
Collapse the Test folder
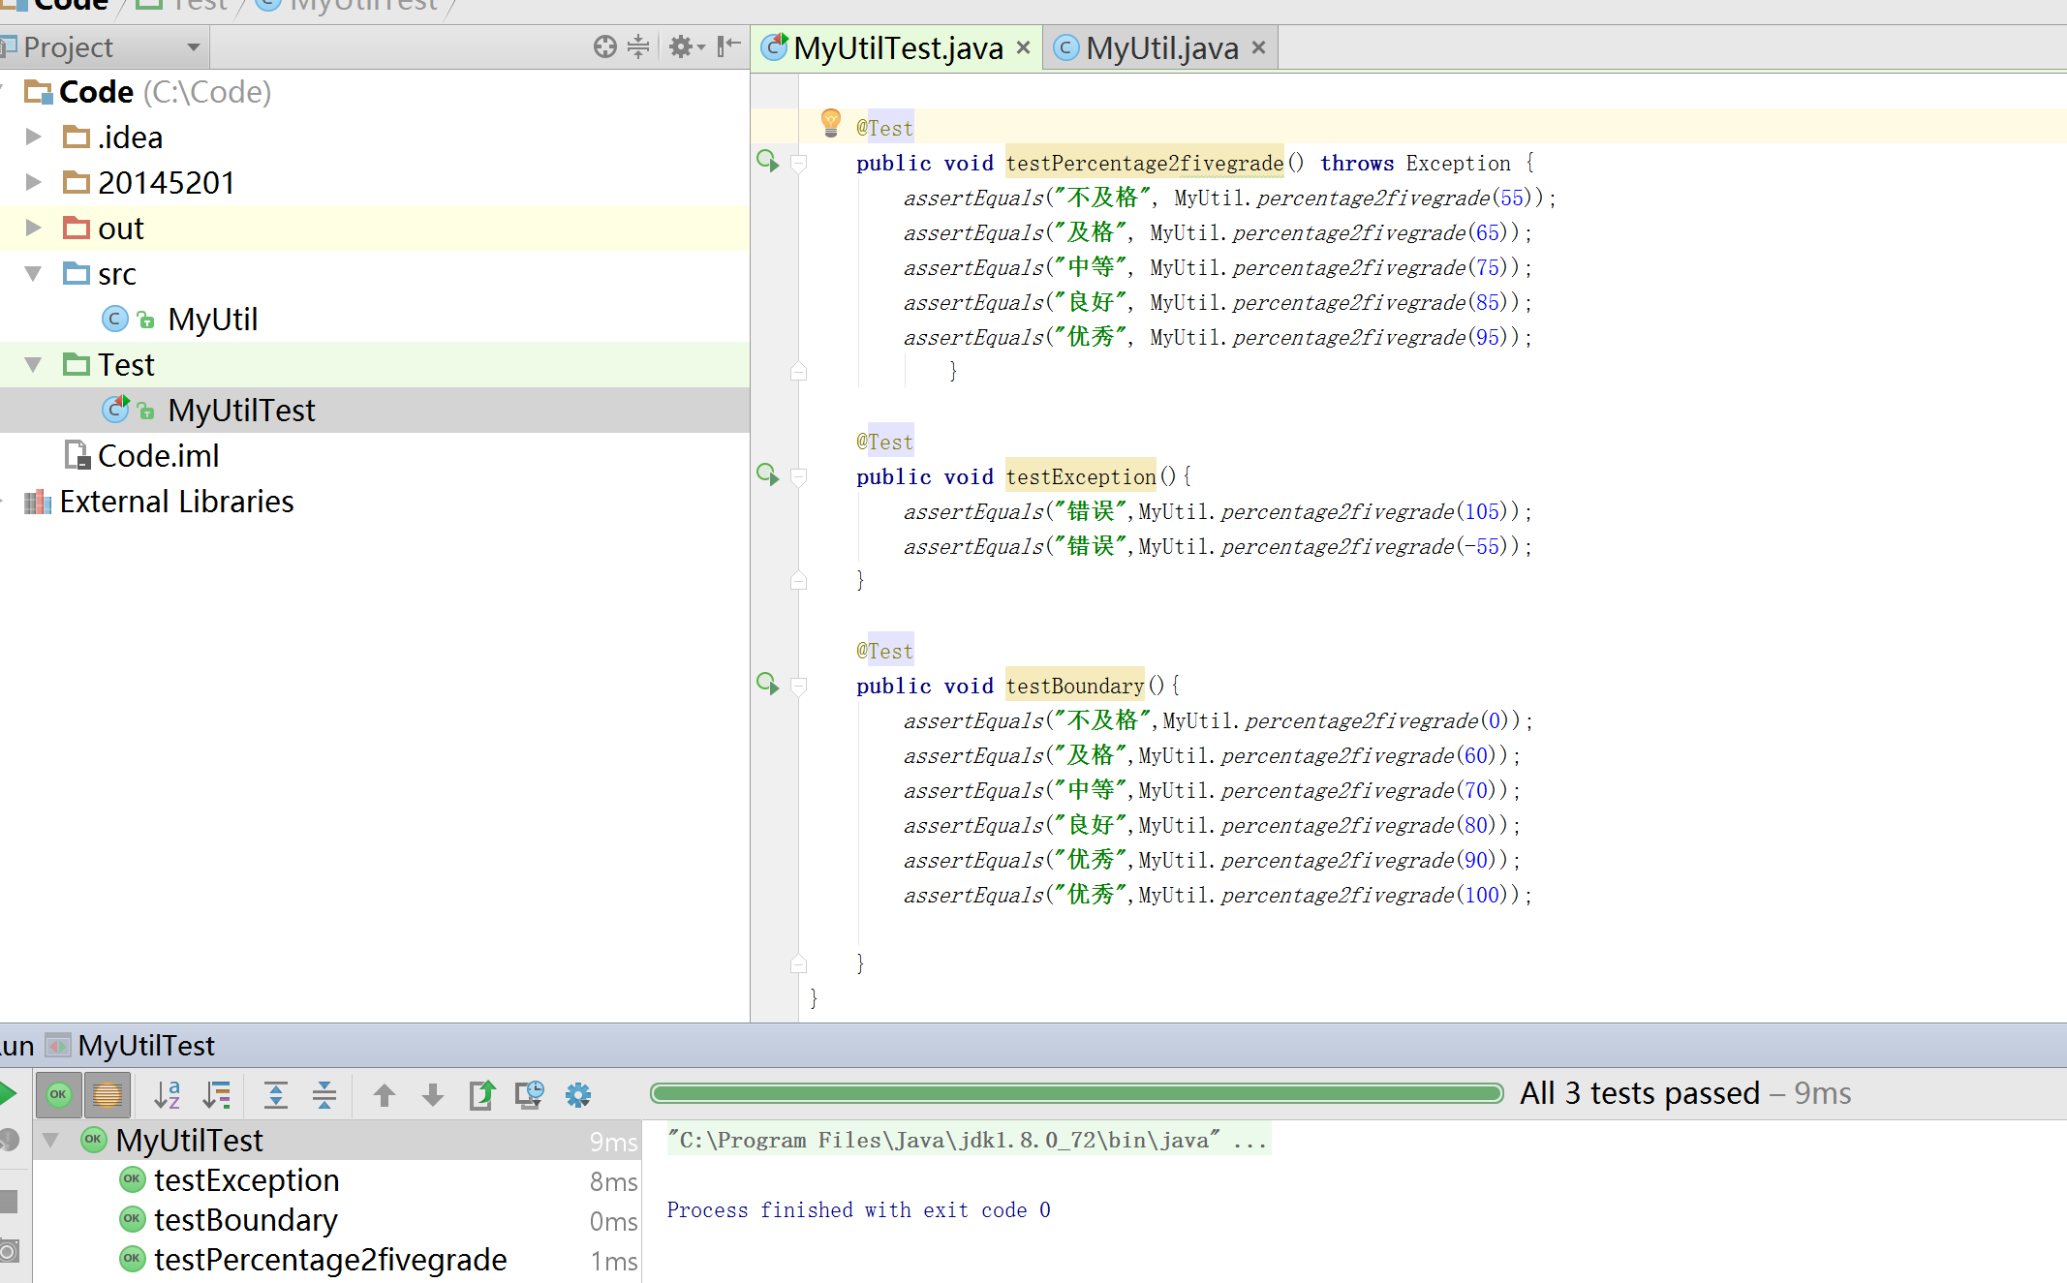point(33,364)
